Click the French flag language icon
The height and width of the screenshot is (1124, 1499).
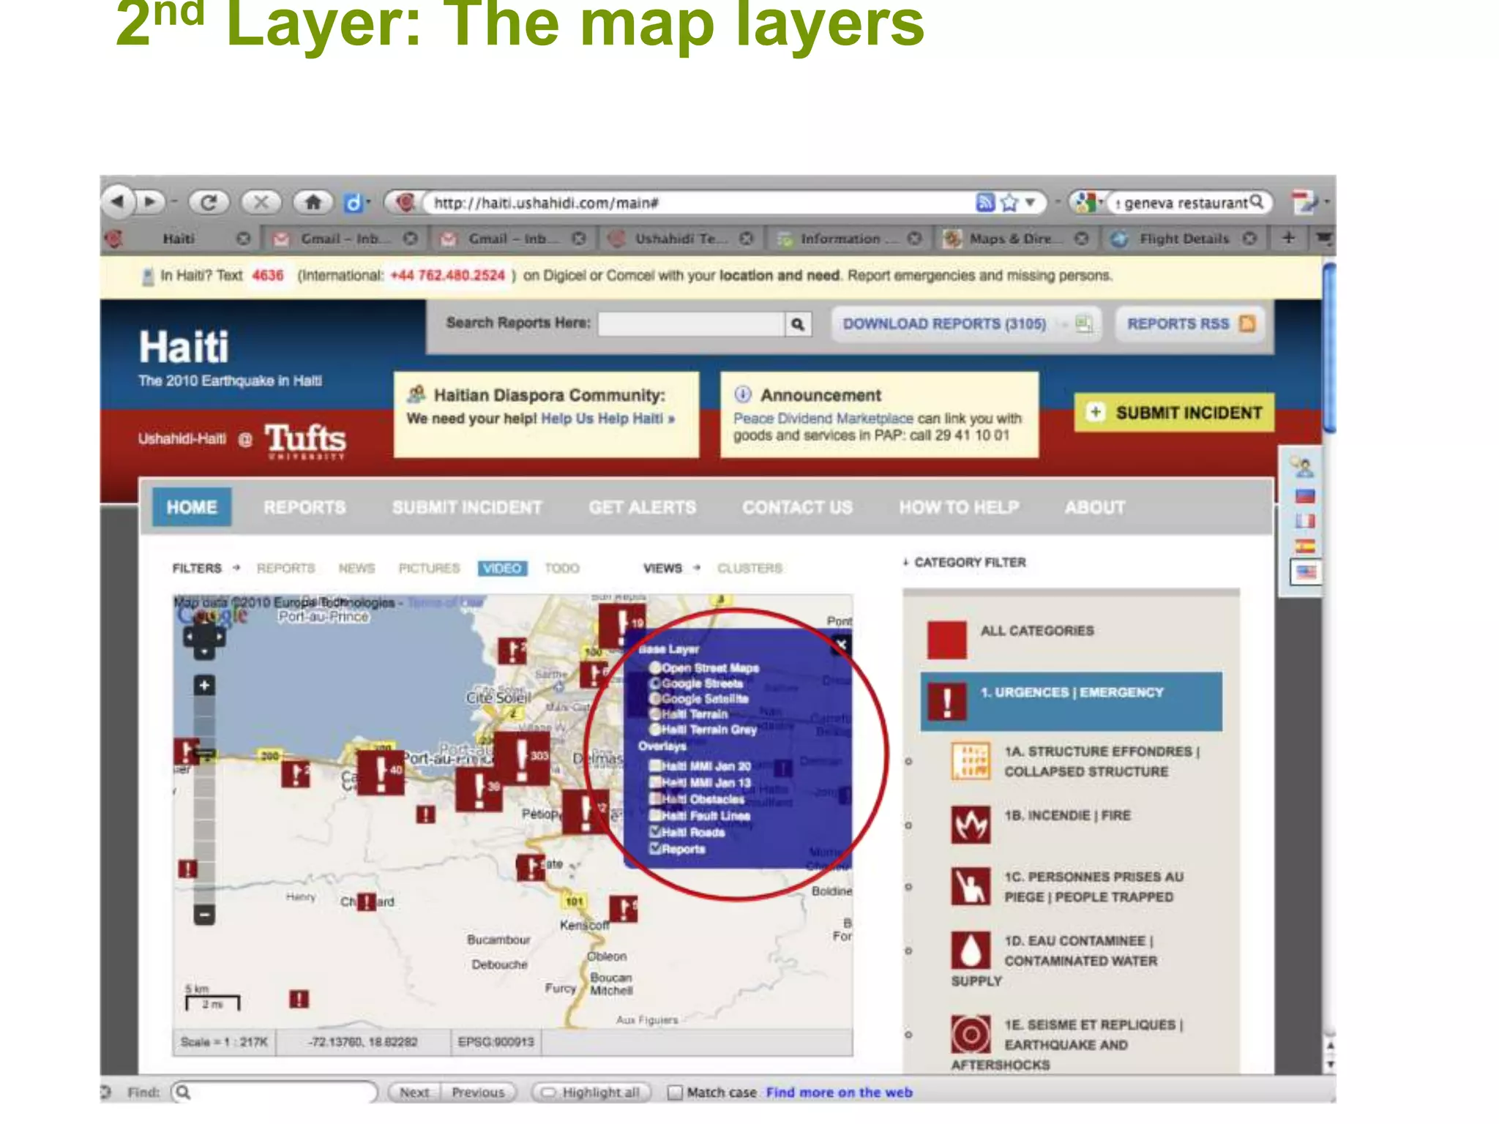coord(1305,521)
